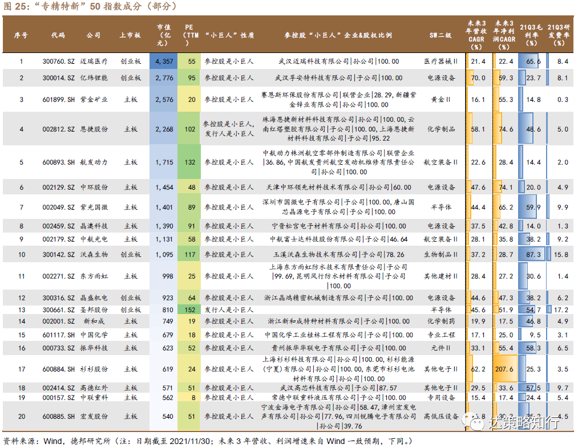The width and height of the screenshot is (578, 448).
Task: Click industry cell 高低压设备
Action: [441, 416]
